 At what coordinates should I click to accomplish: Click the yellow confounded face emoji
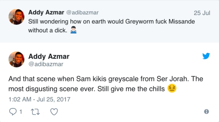coord(172,89)
